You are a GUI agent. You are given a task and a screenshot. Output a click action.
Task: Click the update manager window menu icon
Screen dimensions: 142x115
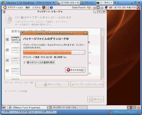click(4, 12)
